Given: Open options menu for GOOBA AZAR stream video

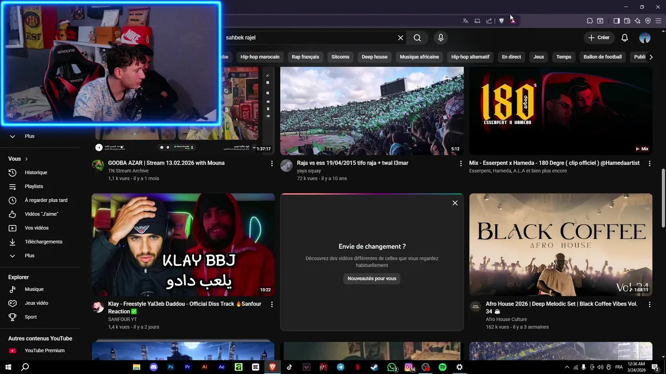Looking at the screenshot, I should [272, 163].
